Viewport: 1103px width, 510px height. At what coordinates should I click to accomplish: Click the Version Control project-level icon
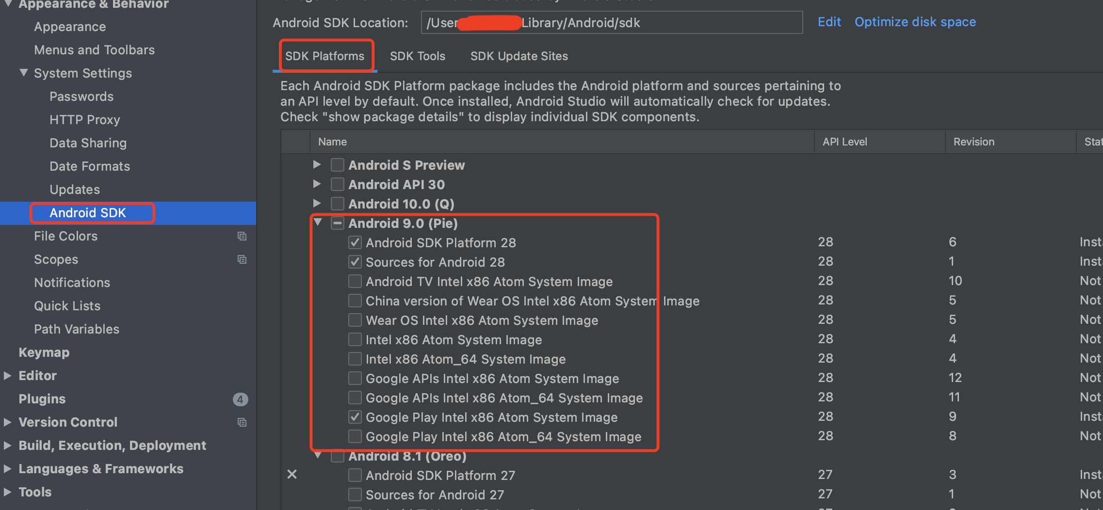(x=242, y=422)
